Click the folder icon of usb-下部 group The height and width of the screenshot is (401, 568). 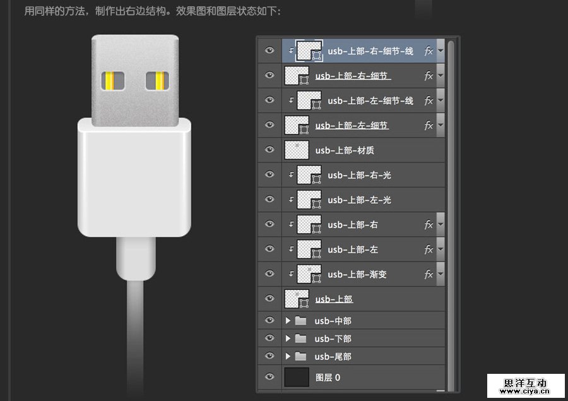pos(299,338)
